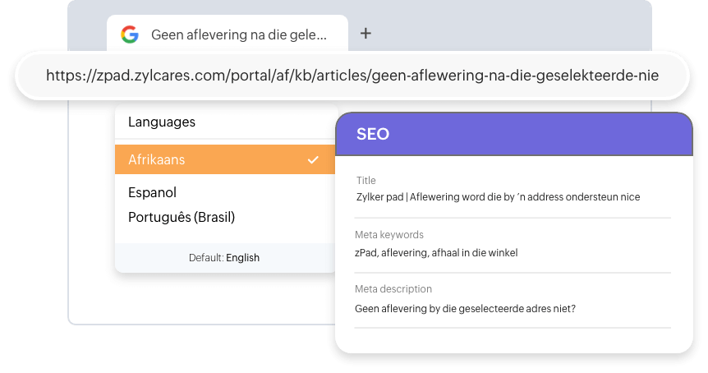Click the purple SEO title bar
This screenshot has width=708, height=373.
coord(575,134)
